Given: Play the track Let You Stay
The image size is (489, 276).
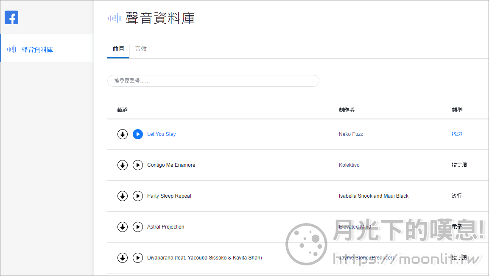Looking at the screenshot, I should [x=138, y=134].
